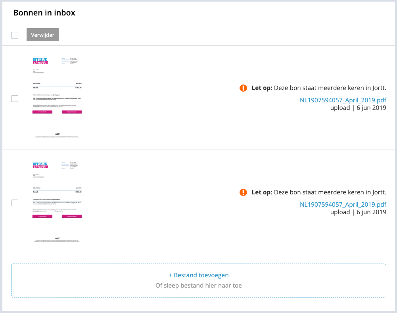Viewport: 397px width, 313px height.
Task: Click the 'DIT IS JE FACTUUR' logo in the first receipt
Action: pyautogui.click(x=40, y=61)
